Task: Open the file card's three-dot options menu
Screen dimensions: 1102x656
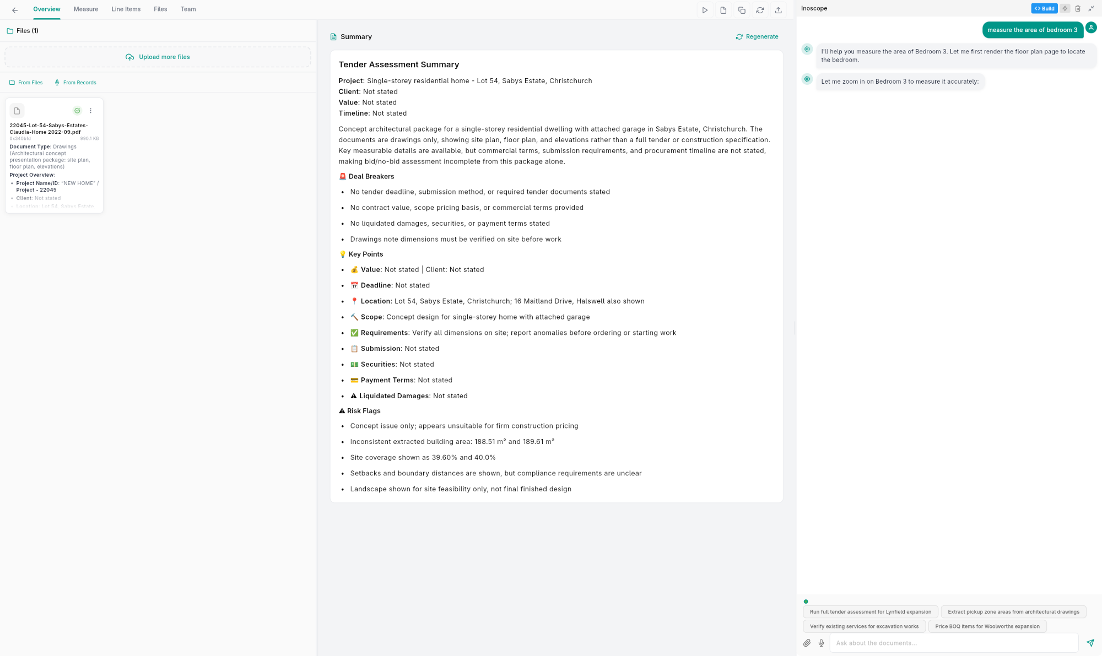Action: [91, 110]
